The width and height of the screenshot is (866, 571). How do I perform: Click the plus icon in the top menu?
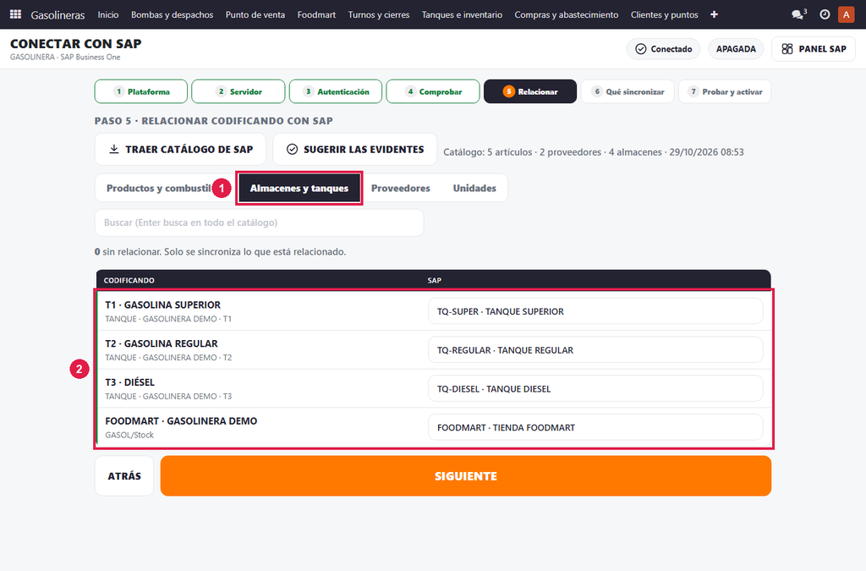[714, 14]
